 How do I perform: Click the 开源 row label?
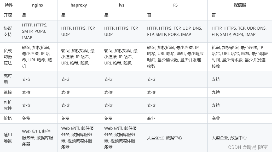tap(9, 15)
